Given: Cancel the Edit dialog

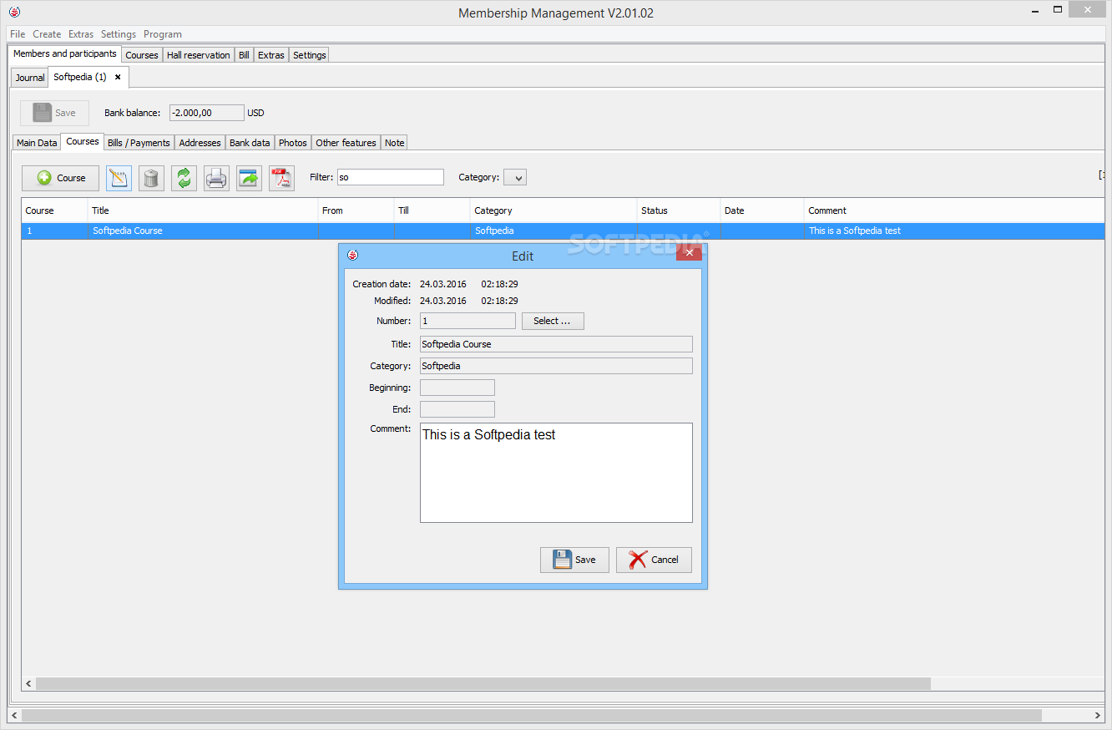Looking at the screenshot, I should [x=654, y=560].
